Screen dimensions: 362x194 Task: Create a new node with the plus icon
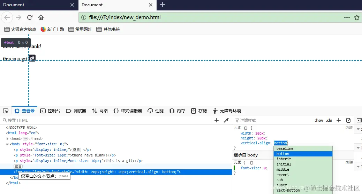click(x=217, y=120)
